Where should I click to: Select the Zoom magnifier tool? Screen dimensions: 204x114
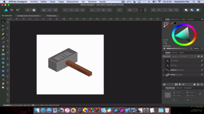point(3,88)
